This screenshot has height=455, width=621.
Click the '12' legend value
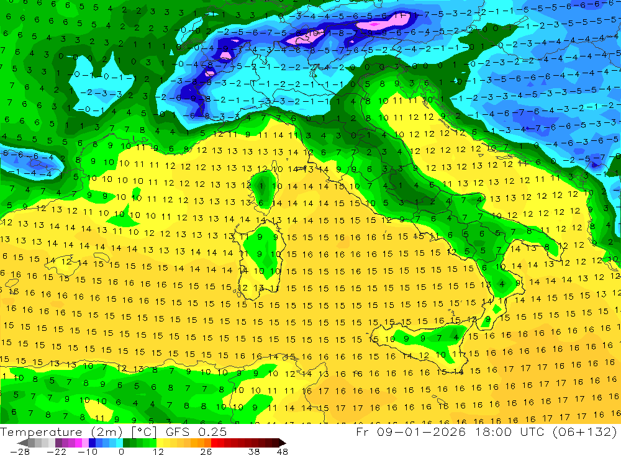click(158, 451)
